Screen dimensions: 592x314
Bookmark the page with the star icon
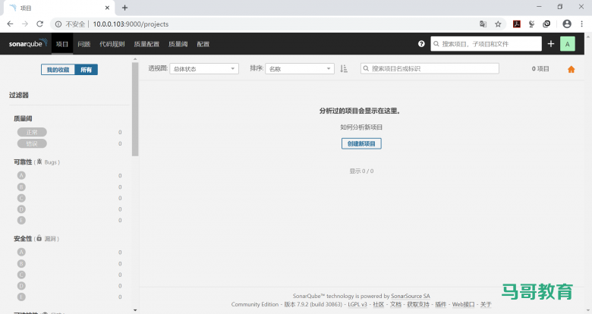[x=498, y=24]
